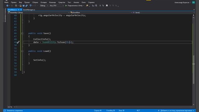Click the vertical scrollbar thumb
Viewport: 199px width, 112px height.
coord(193,70)
